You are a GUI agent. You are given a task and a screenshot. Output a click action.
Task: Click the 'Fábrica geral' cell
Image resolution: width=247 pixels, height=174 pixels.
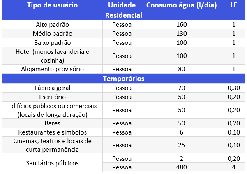point(52,88)
